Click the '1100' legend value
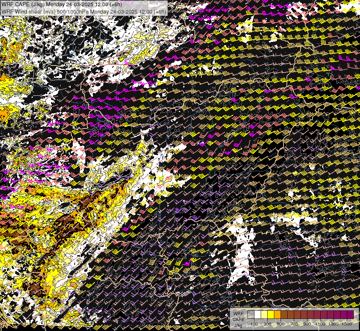Viewport: 360px width, 331px height. click(320, 324)
